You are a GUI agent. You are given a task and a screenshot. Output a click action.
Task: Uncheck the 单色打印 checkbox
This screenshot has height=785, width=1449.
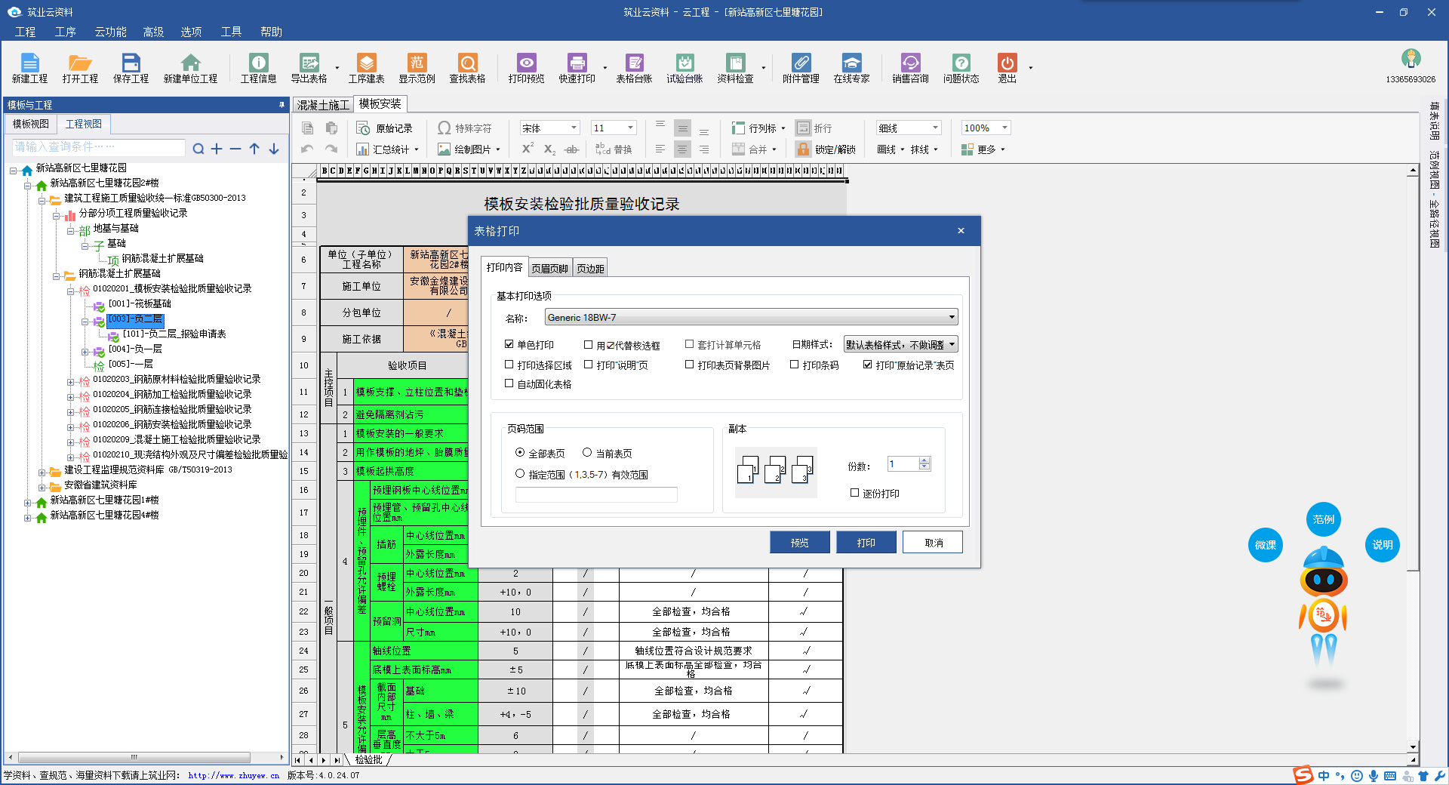click(509, 344)
